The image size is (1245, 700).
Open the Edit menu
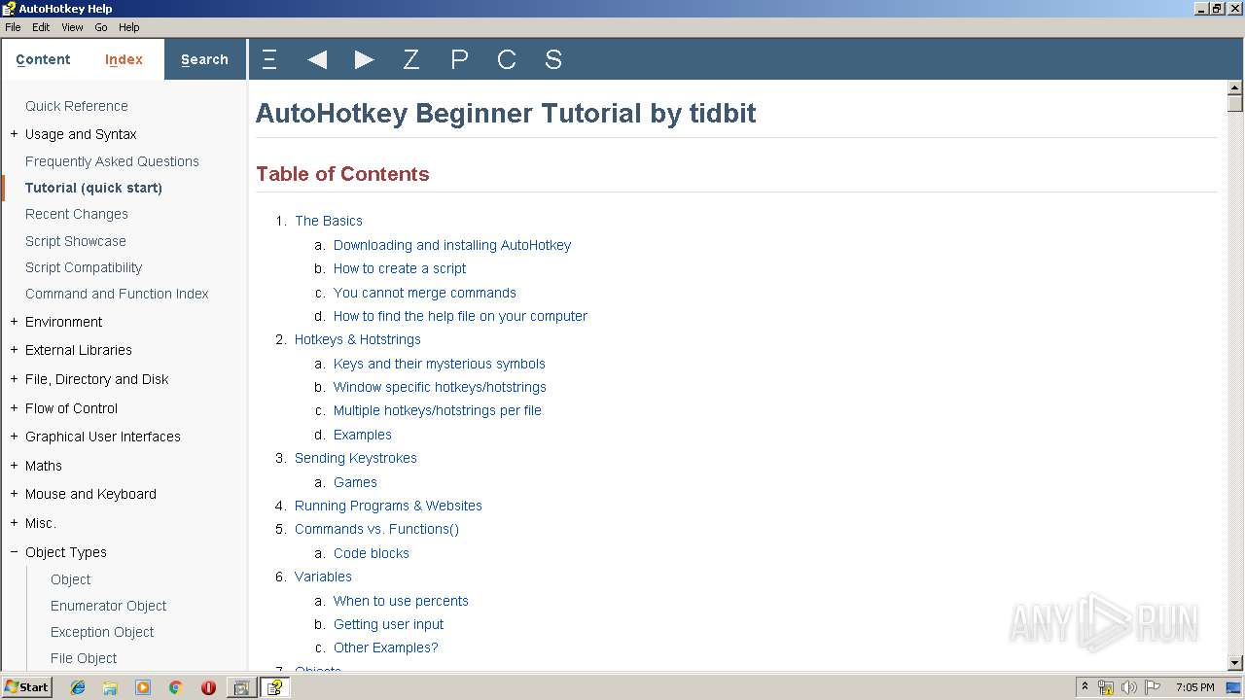(x=41, y=27)
